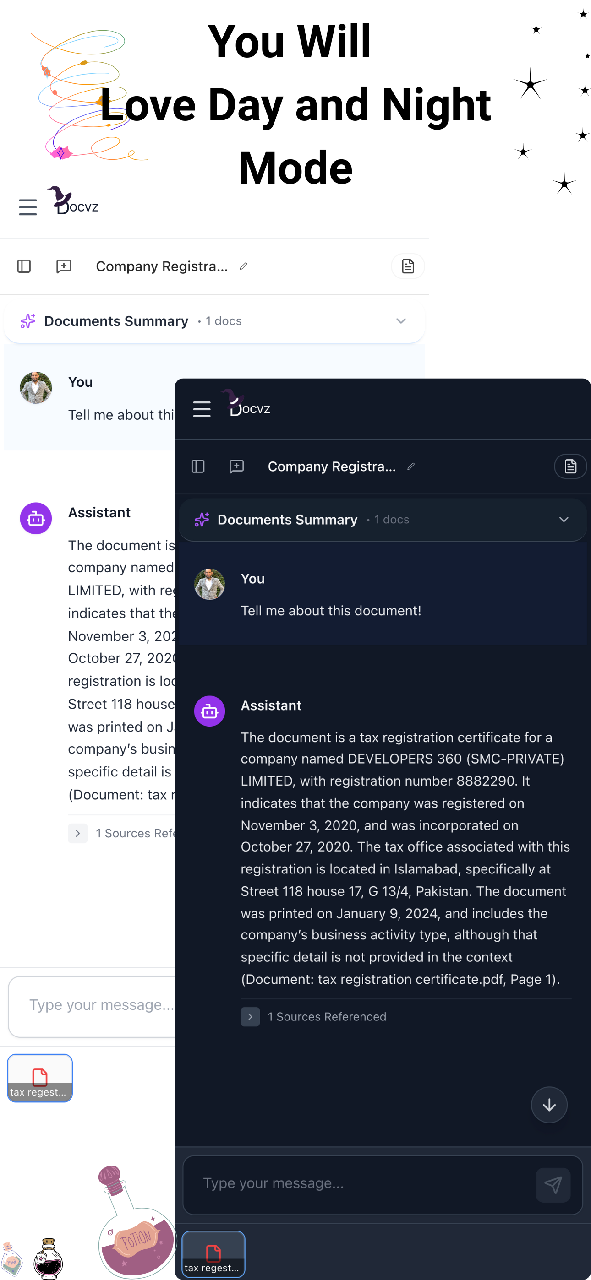Image resolution: width=591 pixels, height=1280 pixels.
Task: Expand the Documents Summary in light mode
Action: click(401, 321)
